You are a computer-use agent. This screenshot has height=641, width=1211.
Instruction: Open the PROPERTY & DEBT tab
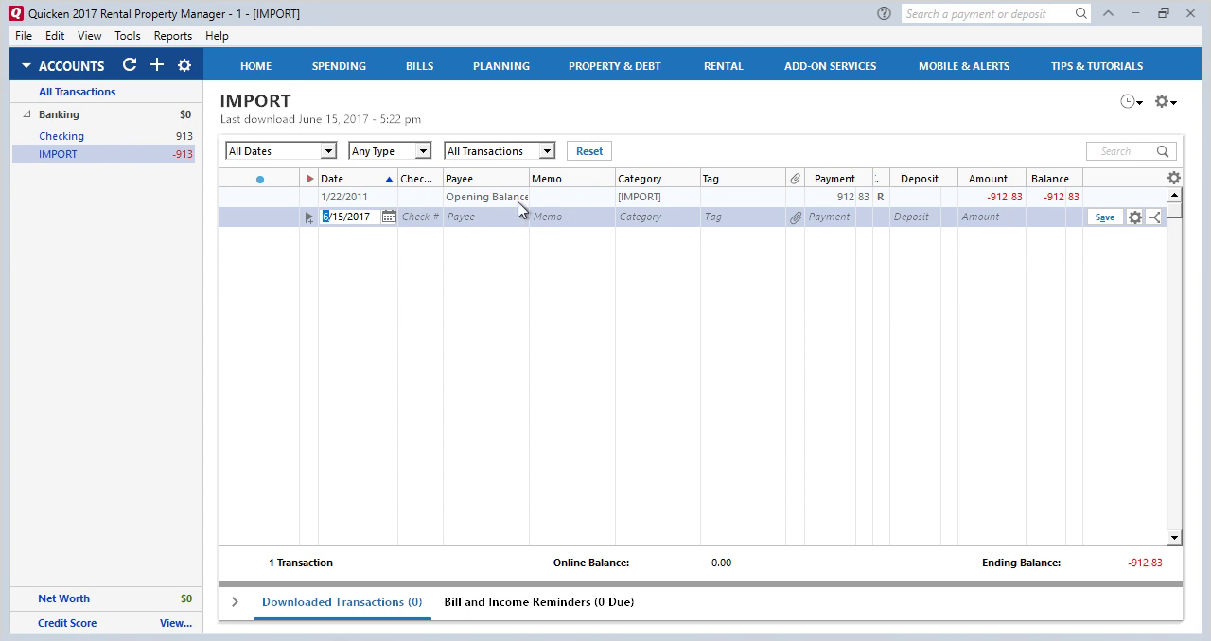click(x=615, y=66)
